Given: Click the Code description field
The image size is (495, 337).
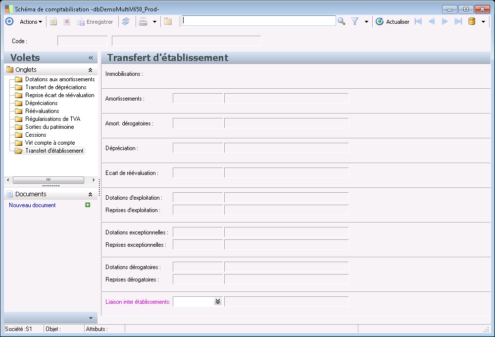Looking at the screenshot, I should pyautogui.click(x=187, y=41).
